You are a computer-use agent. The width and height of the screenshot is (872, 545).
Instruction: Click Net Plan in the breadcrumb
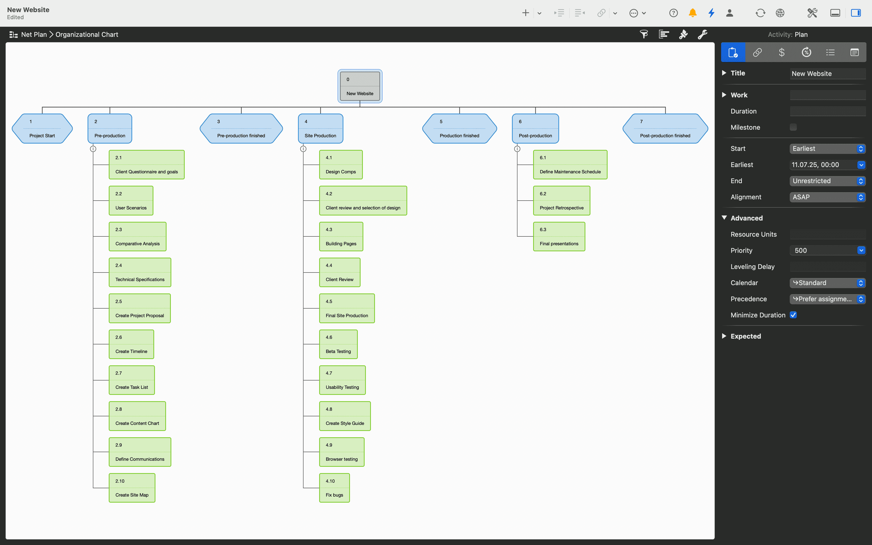pos(34,34)
